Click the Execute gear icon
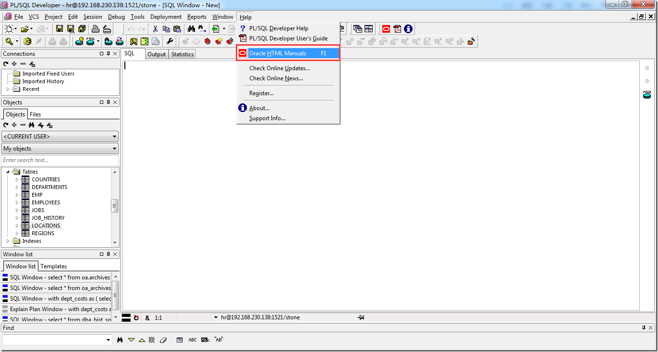The image size is (658, 352). [x=27, y=41]
